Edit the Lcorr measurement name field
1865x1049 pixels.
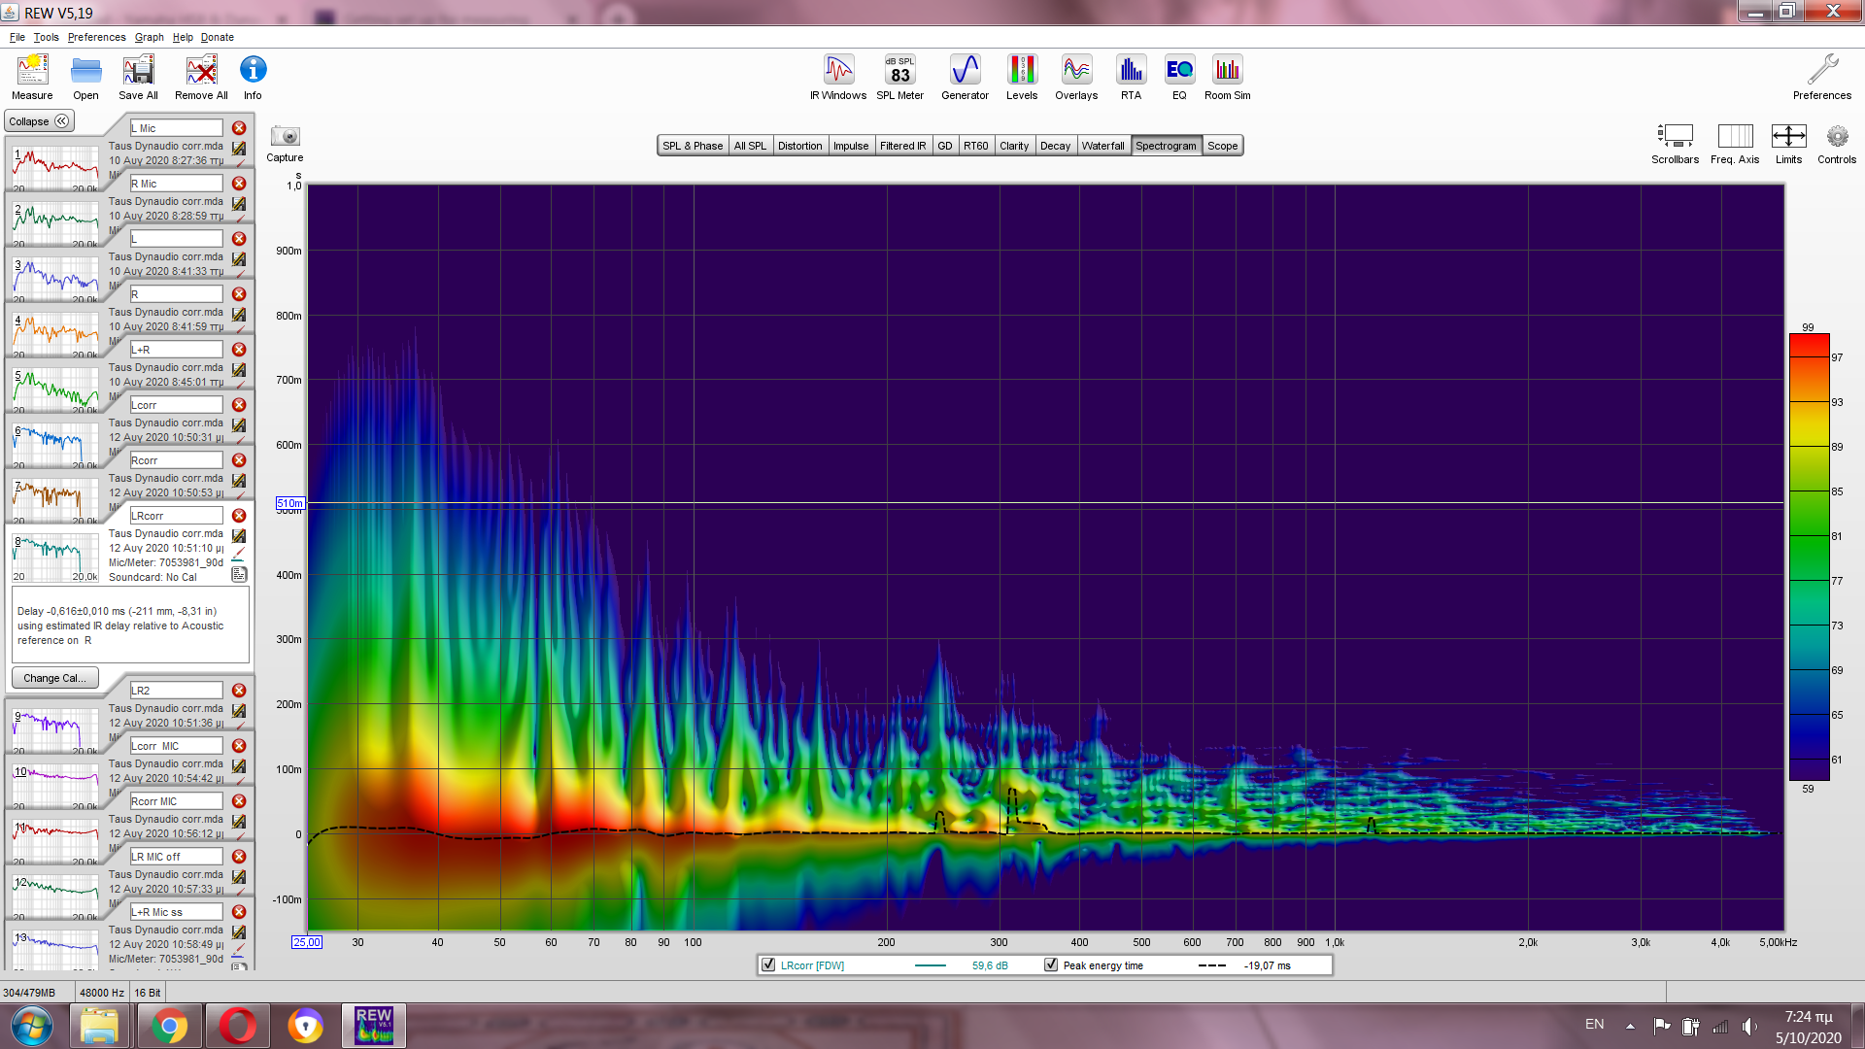pyautogui.click(x=177, y=405)
